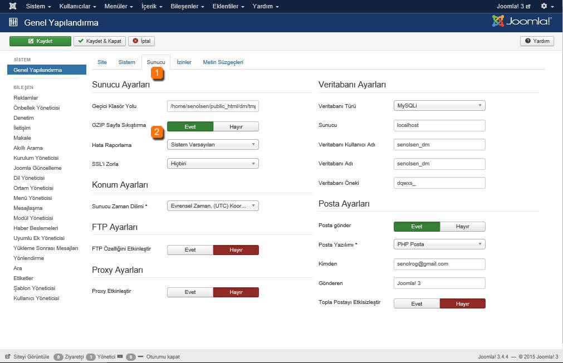This screenshot has height=363, width=563.
Task: Click orange step marker number 2
Action: [x=158, y=132]
